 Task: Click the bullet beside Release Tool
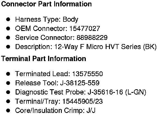coord(8,83)
